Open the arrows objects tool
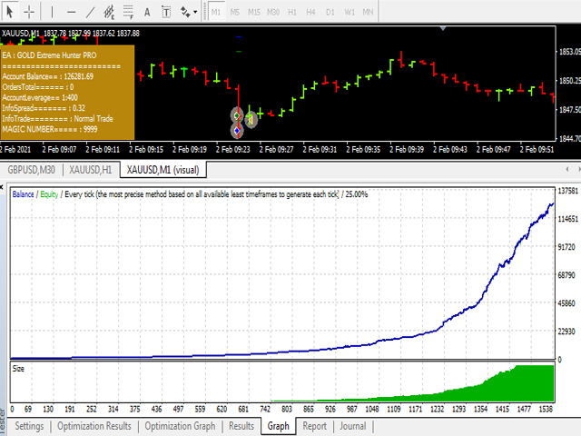Viewport: 581px width, 436px height. pyautogui.click(x=185, y=12)
